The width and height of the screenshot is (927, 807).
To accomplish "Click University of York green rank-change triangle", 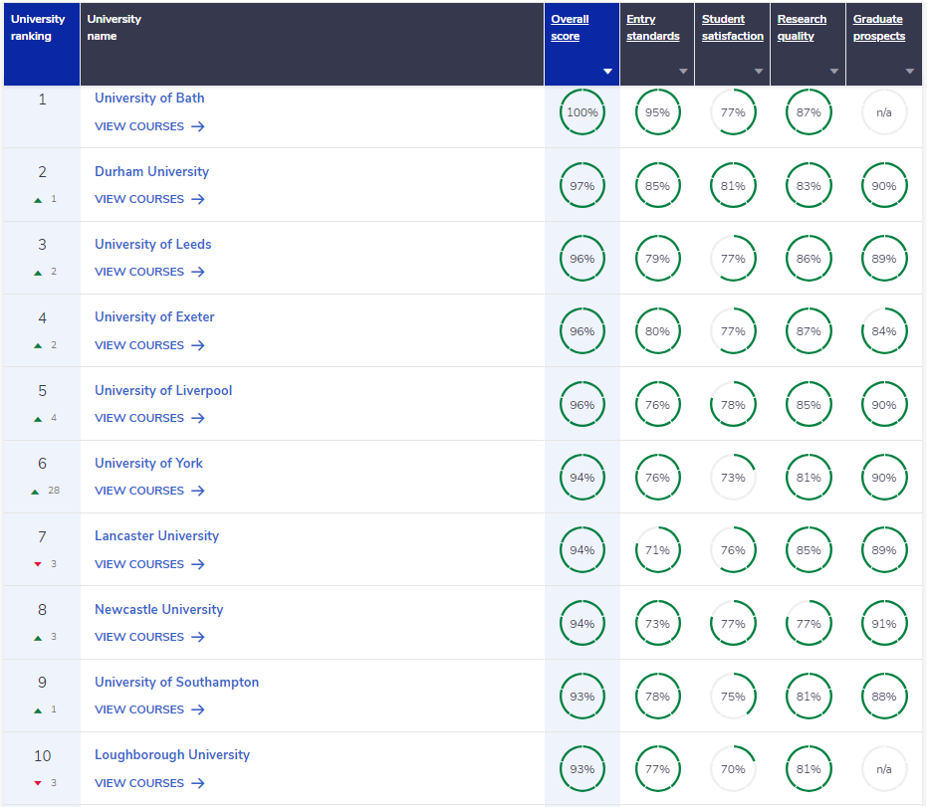I will click(35, 491).
